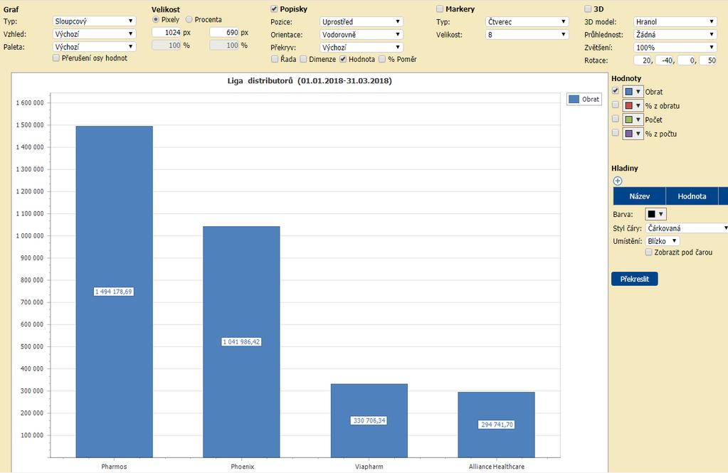Viewport: 728px width, 473px height.
Task: Click the value label 330 706,34
Action: coord(369,420)
